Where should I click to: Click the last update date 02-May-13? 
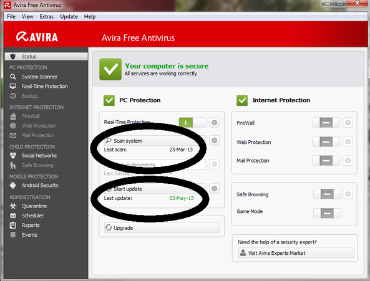(181, 198)
